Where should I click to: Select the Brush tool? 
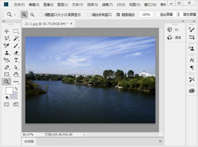[16, 46]
